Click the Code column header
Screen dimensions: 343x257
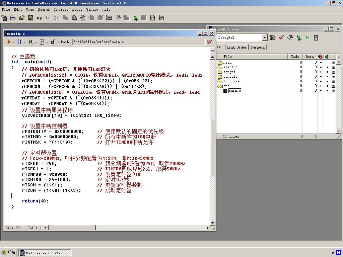(x=295, y=57)
